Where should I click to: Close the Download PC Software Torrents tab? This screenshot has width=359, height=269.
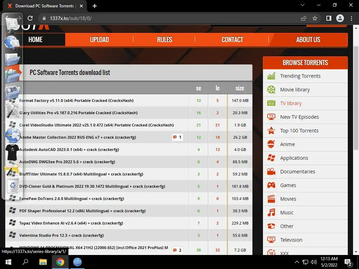coord(81,6)
